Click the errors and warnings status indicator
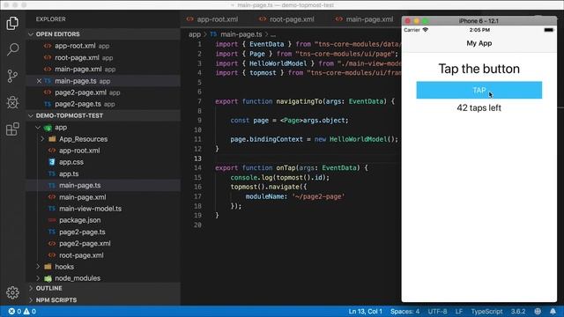The height and width of the screenshot is (317, 564). pyautogui.click(x=22, y=311)
